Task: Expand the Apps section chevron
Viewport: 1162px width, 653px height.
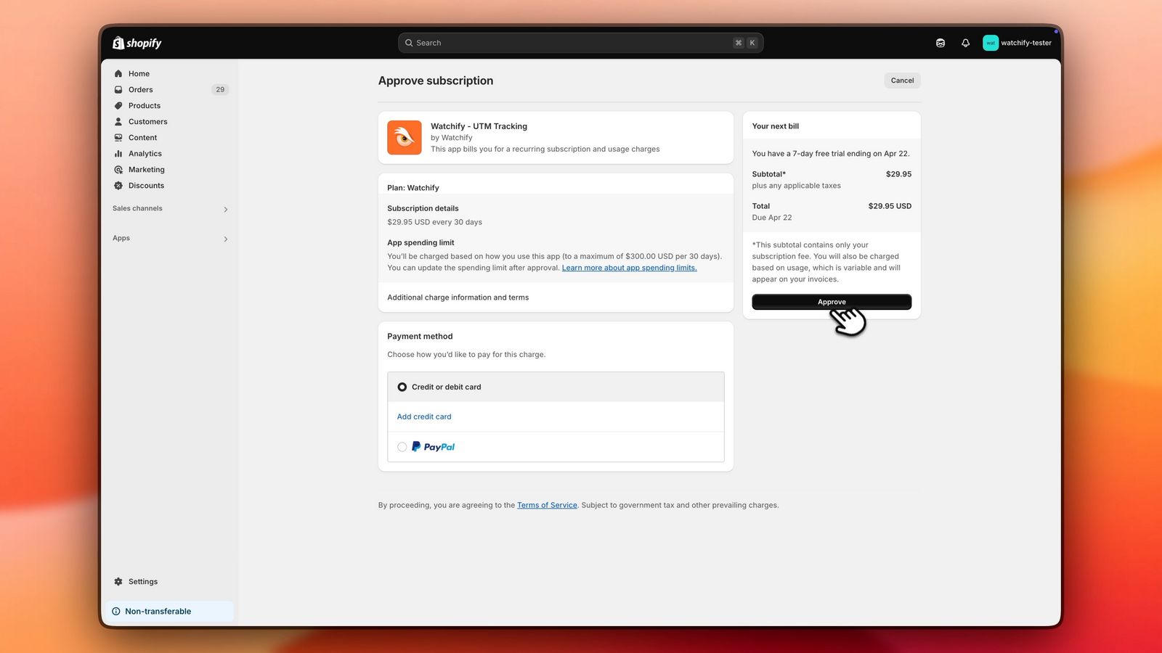Action: [x=225, y=239]
